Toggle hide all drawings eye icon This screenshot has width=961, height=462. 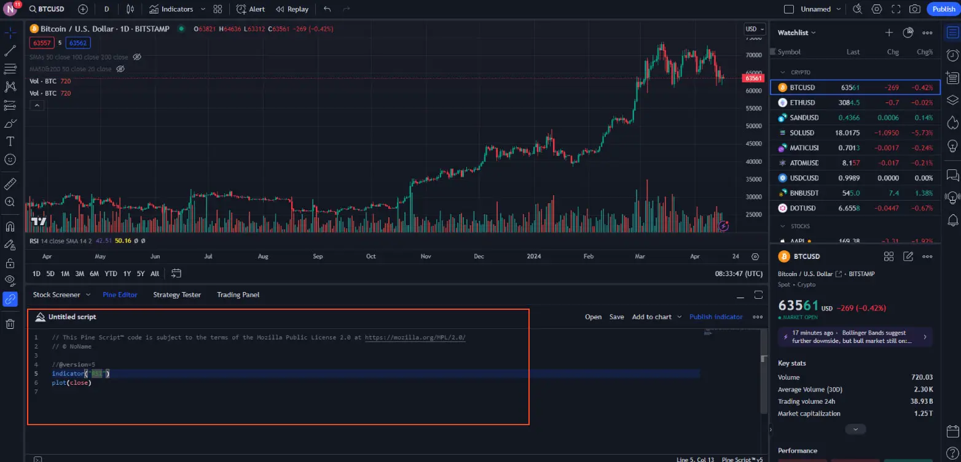click(x=10, y=281)
